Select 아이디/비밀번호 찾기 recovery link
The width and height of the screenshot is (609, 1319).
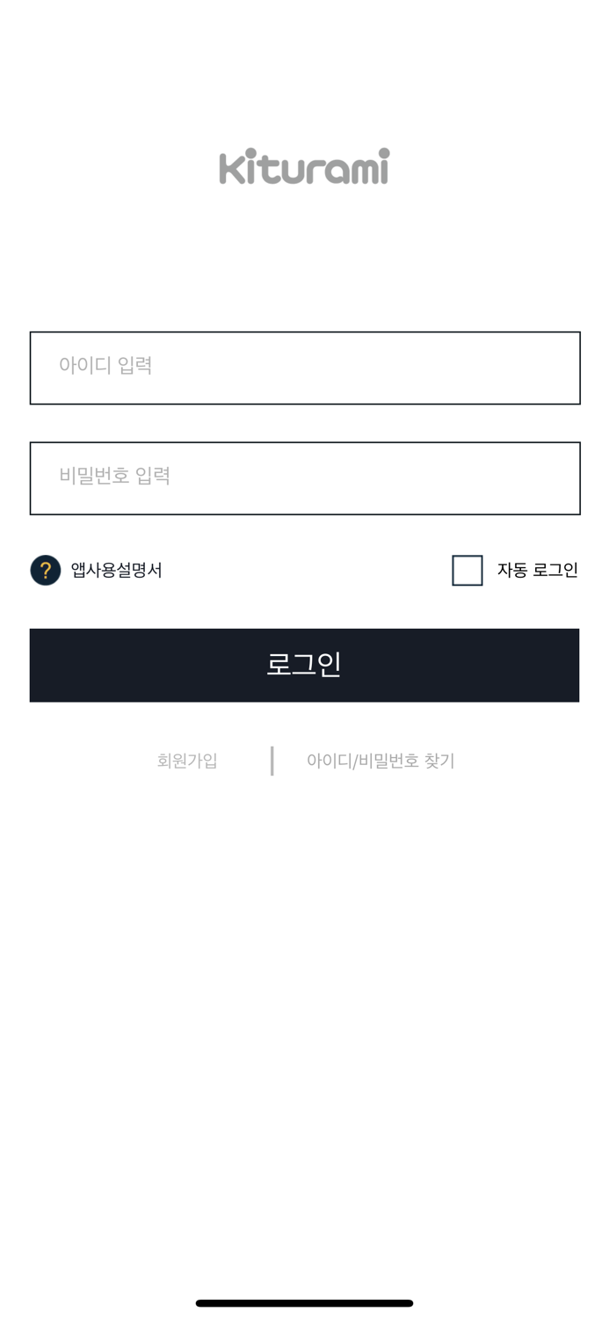[381, 760]
